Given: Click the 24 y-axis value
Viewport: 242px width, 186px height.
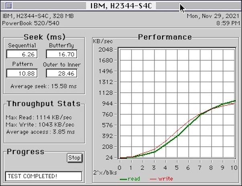Looking at the screenshot, I should [110, 158].
